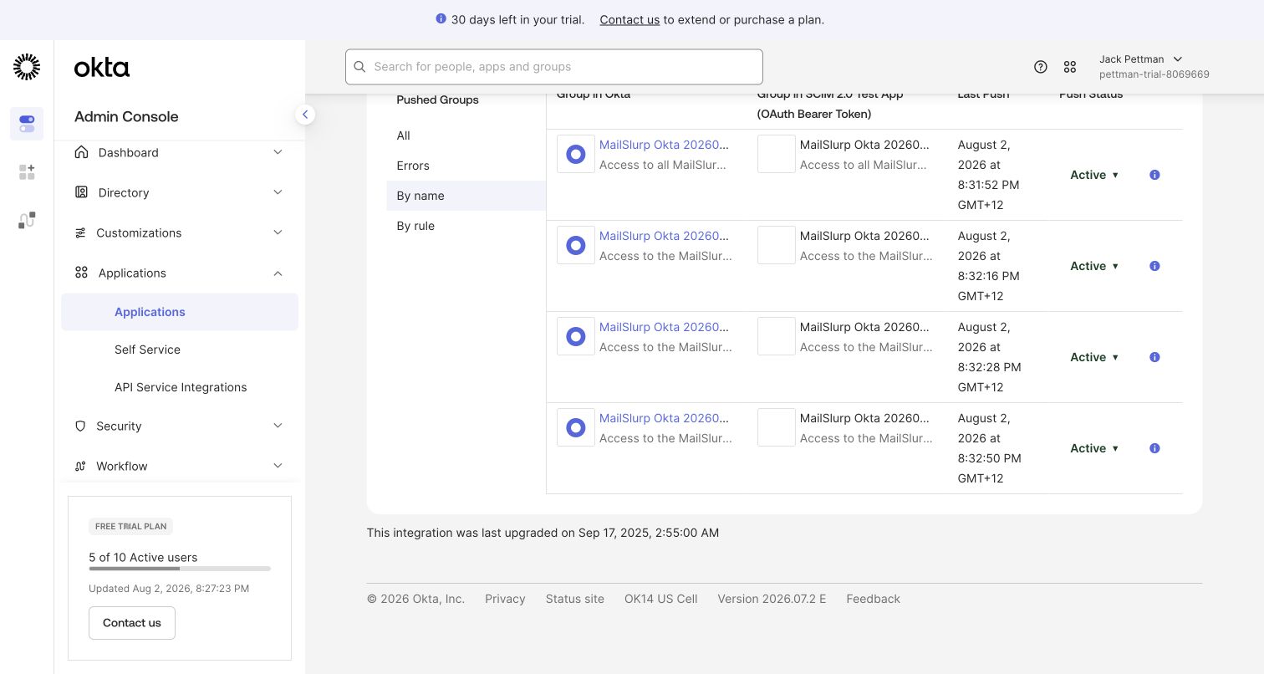Click the Active users usage progress bar
1264x674 pixels.
[180, 569]
